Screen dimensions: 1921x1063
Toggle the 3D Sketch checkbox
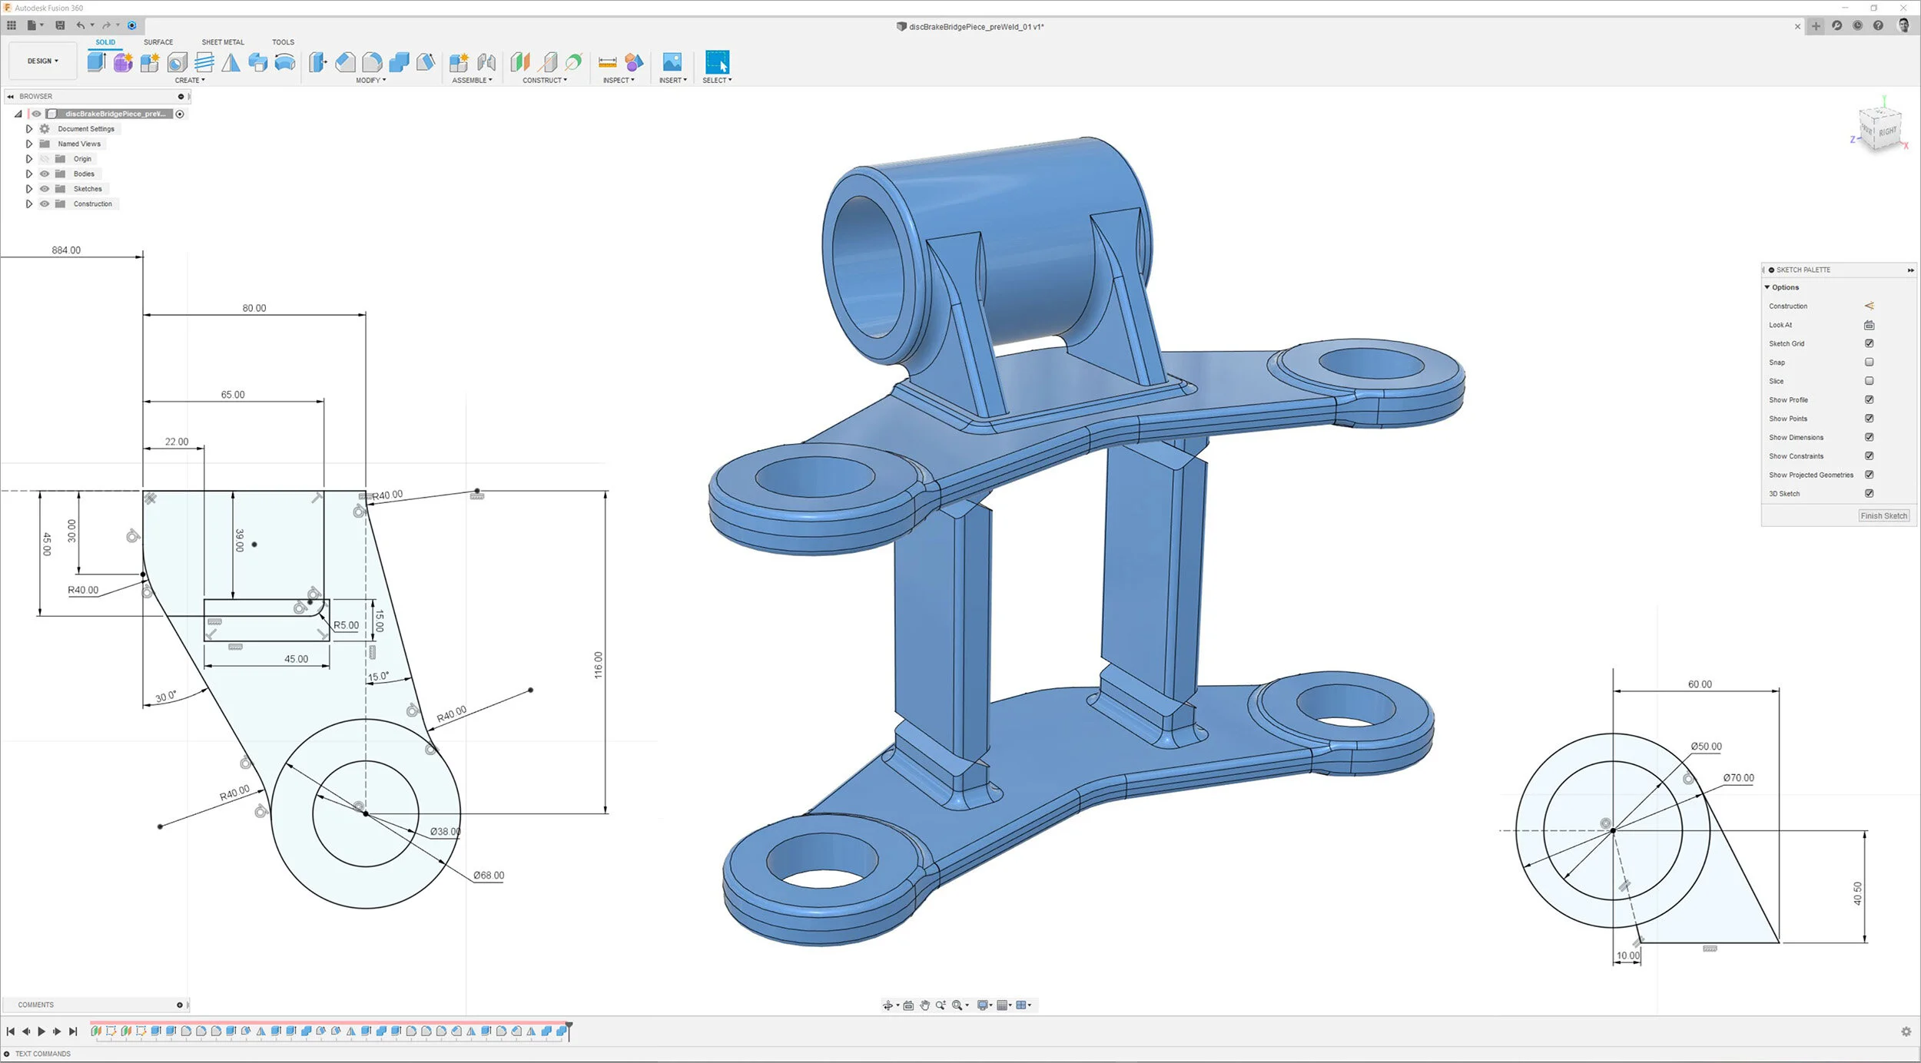point(1870,493)
